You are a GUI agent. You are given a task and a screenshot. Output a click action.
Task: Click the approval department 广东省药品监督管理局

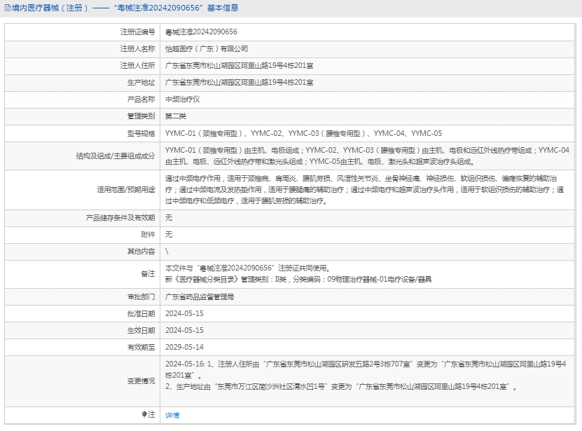click(x=199, y=297)
